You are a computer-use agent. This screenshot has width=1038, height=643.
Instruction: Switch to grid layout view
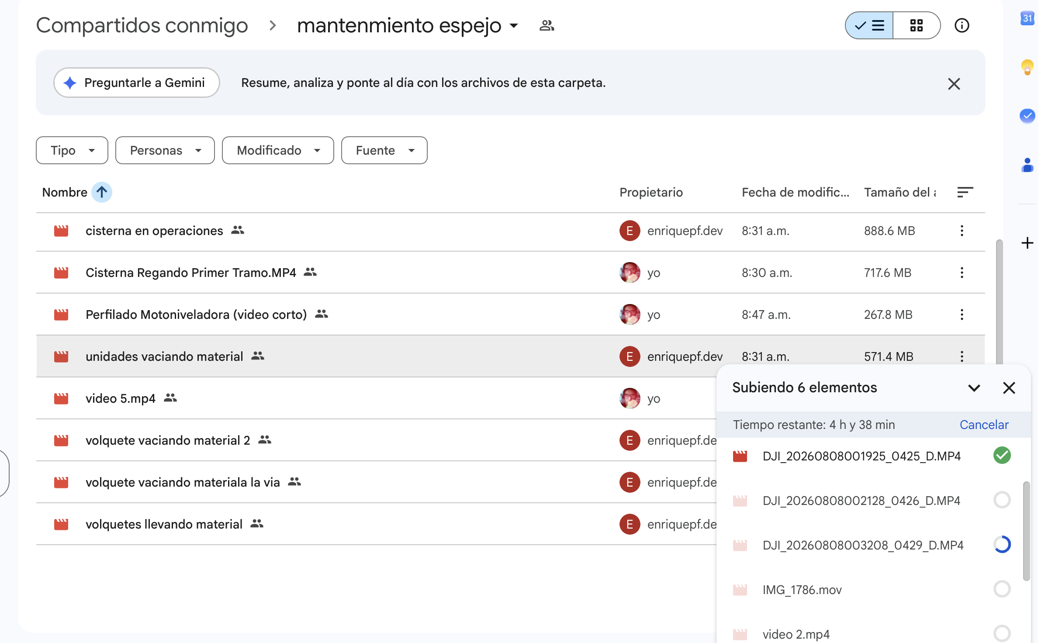click(x=917, y=25)
